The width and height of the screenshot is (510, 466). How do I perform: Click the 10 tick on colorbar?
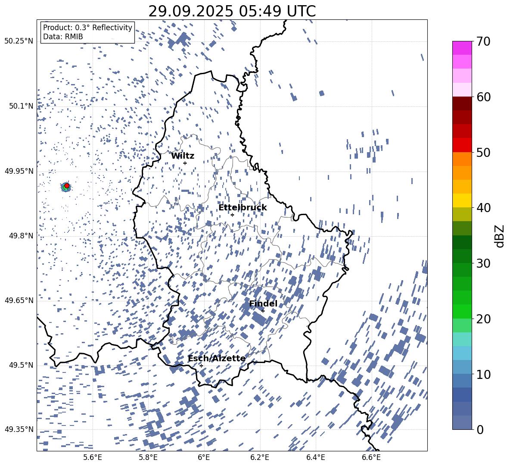click(483, 374)
